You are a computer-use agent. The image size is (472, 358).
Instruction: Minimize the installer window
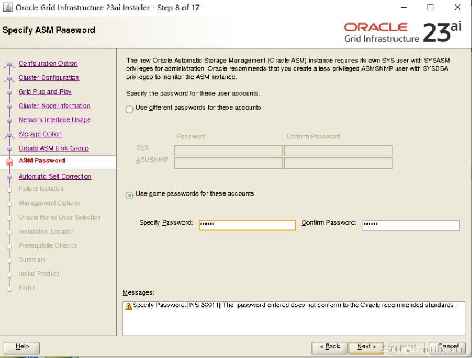pos(404,7)
